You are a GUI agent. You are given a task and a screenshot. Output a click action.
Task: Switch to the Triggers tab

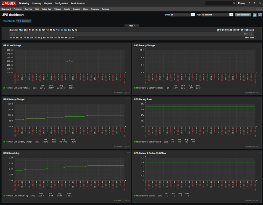coord(58,9)
